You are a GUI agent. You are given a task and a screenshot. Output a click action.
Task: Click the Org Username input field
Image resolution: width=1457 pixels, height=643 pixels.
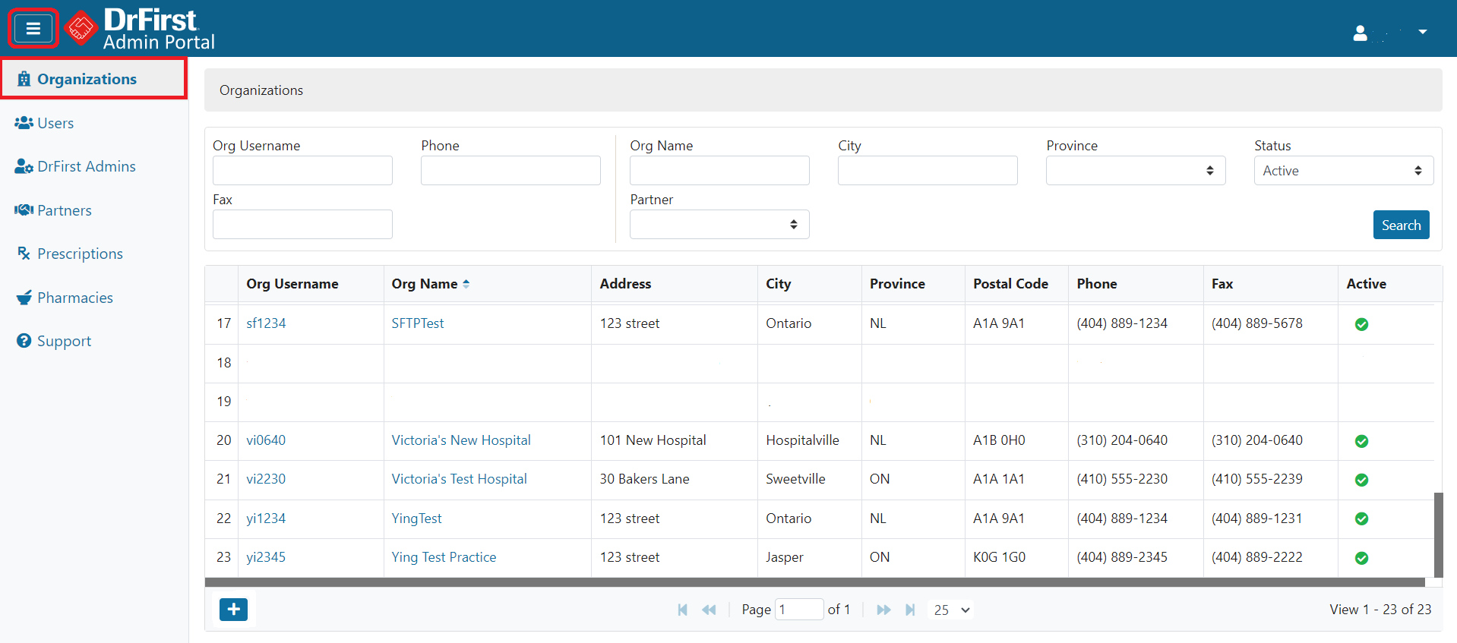coord(302,171)
